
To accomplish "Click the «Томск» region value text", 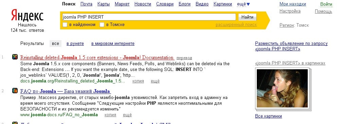I will point(303,25).
